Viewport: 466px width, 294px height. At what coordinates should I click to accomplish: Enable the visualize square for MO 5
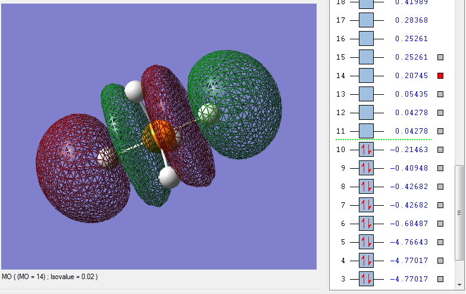440,242
